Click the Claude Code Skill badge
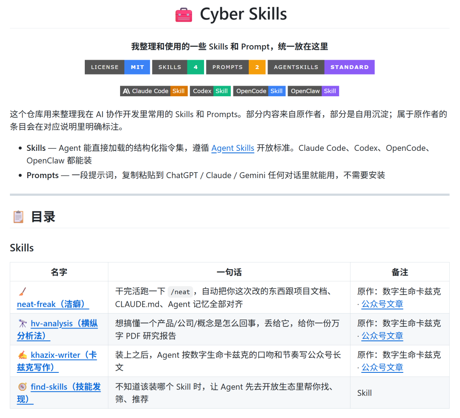Image resolution: width=460 pixels, height=418 pixels. (x=154, y=91)
